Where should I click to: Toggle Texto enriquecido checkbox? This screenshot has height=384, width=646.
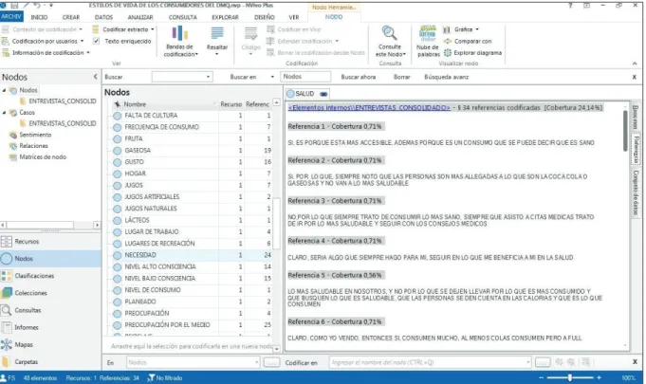[x=96, y=41]
